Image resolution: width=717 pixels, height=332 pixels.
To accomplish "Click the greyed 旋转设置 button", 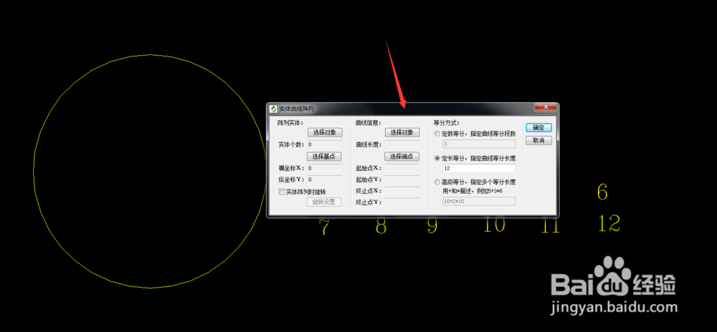I will [324, 202].
